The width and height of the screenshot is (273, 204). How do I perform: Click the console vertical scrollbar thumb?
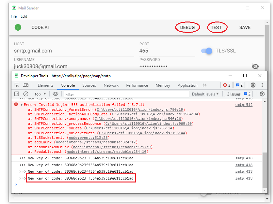pos(265,170)
